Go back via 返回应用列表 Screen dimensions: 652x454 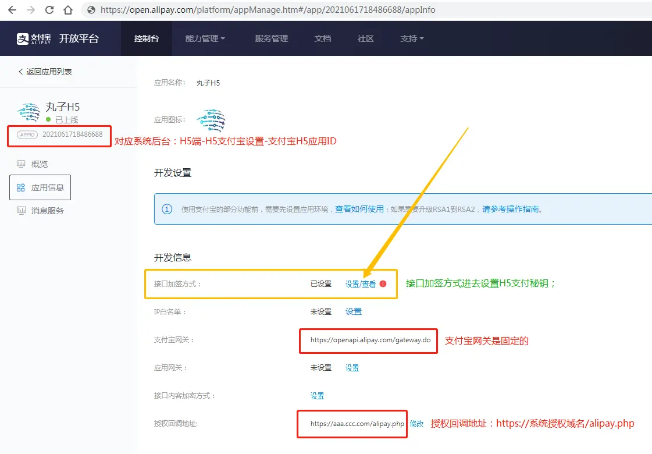click(x=45, y=72)
